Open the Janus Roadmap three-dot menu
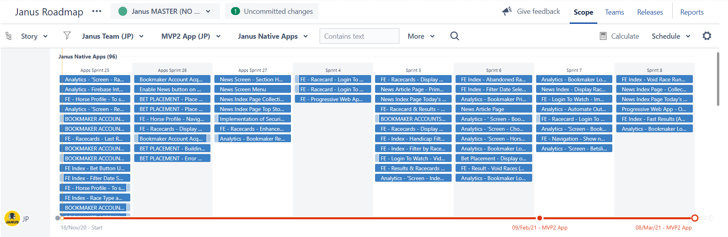Image resolution: width=728 pixels, height=237 pixels. (x=97, y=11)
